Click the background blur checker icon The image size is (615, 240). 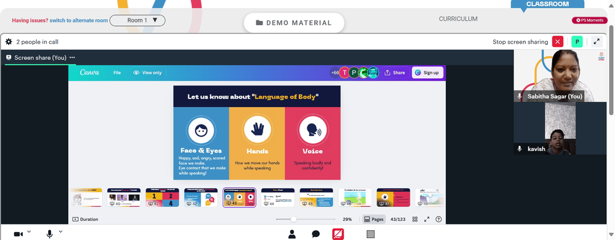(x=370, y=234)
